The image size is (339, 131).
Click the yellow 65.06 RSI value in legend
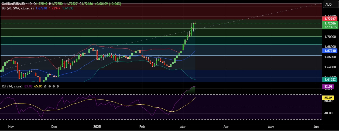pyautogui.click(x=38, y=86)
